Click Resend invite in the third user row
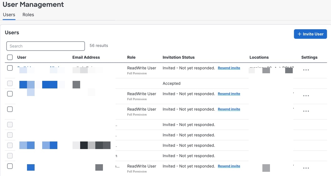The height and width of the screenshot is (176, 331). coord(229,94)
